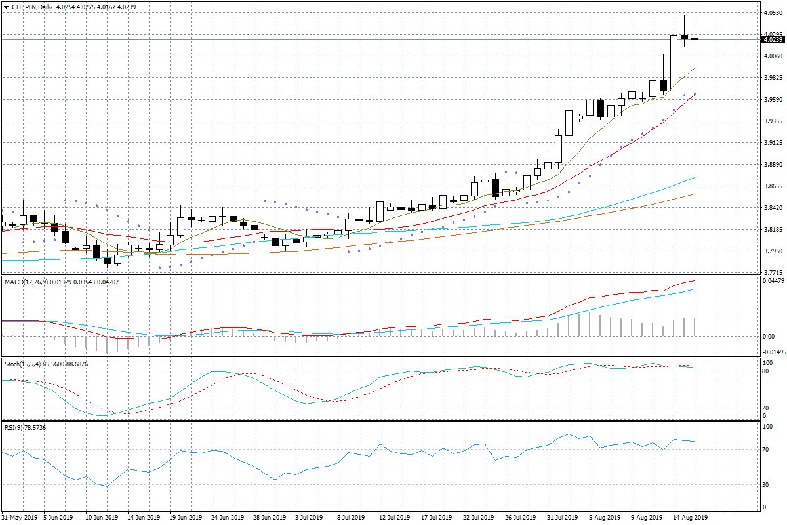Click the 3.9590 price axis label
Image resolution: width=787 pixels, height=525 pixels.
pos(771,100)
